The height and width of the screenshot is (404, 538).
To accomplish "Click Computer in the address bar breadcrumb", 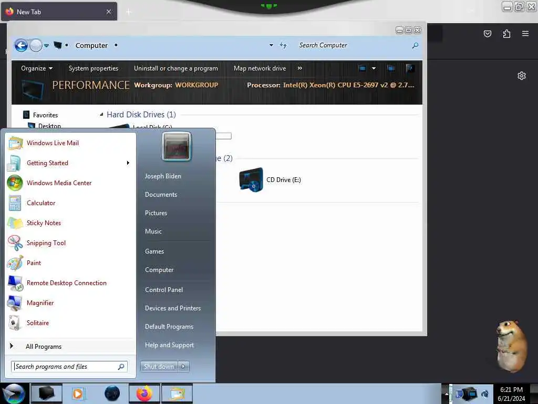I will tap(91, 45).
